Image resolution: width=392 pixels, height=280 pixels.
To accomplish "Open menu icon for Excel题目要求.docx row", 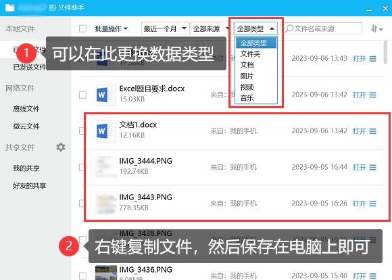I will point(373,95).
